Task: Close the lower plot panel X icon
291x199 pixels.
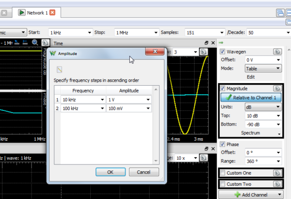Action: (x=213, y=149)
